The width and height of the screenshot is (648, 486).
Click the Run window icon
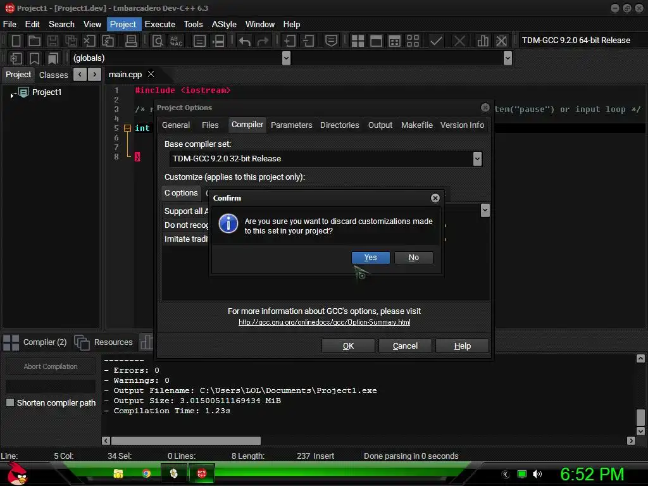(x=376, y=40)
